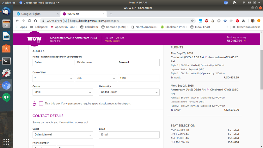Open the North American bookmark

click(x=144, y=27)
